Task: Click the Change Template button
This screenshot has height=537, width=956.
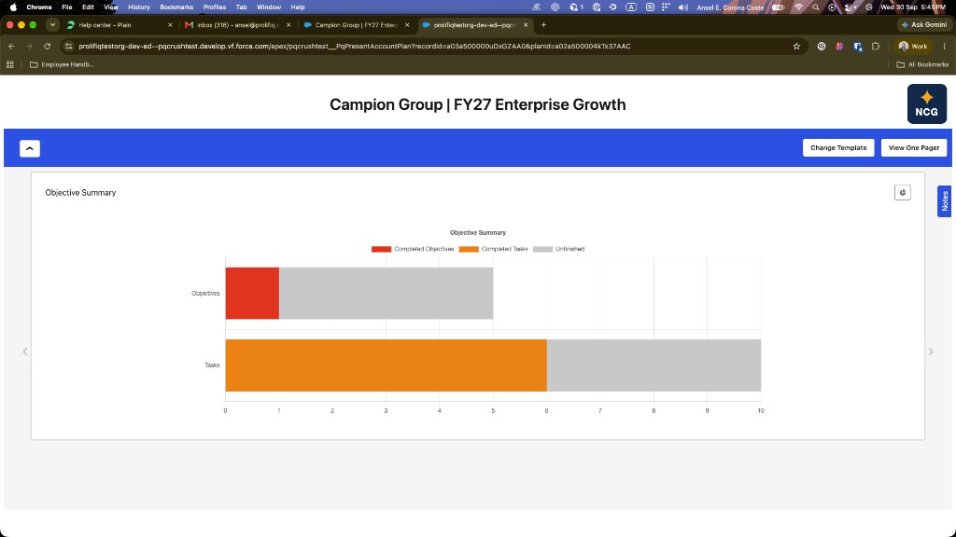Action: (x=838, y=148)
